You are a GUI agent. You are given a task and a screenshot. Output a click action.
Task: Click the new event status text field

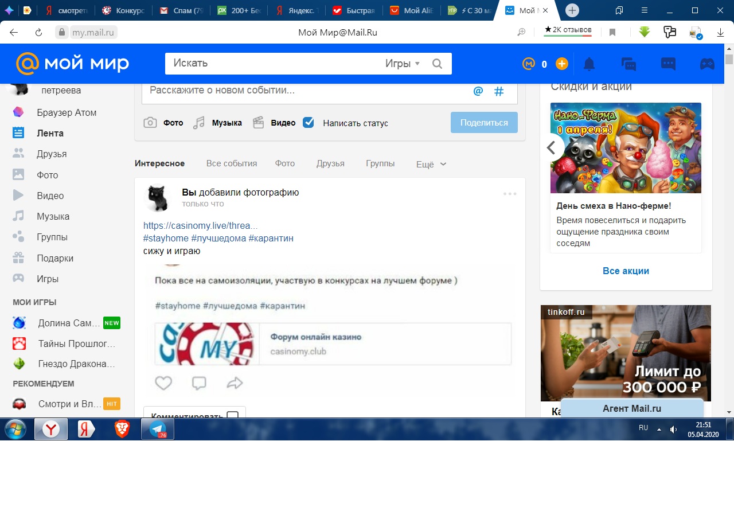307,91
